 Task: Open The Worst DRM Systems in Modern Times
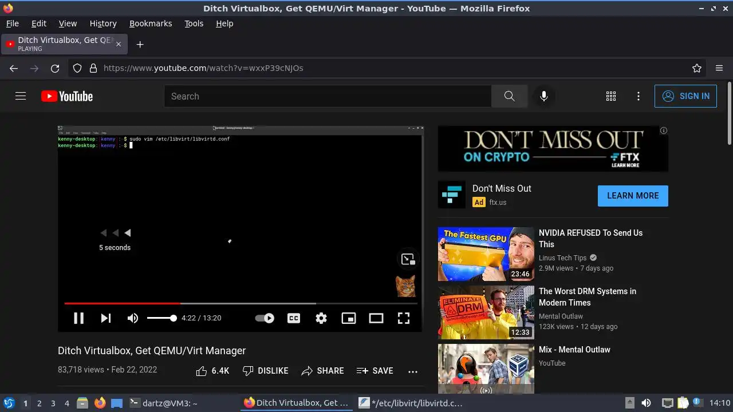click(588, 297)
